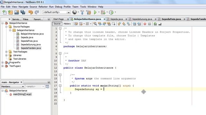Select SepedaTandem.java in project tree
Viewport: 206px width, 115px height.
pyautogui.click(x=31, y=48)
